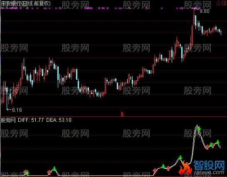Click the red split-window square icon at top-right
The image size is (227, 177).
click(x=224, y=3)
